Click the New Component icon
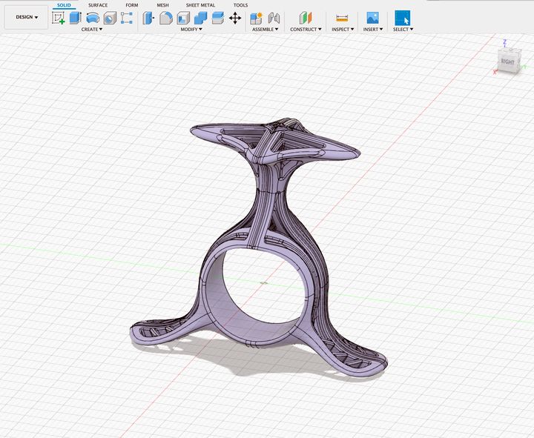The image size is (534, 438). (x=257, y=18)
